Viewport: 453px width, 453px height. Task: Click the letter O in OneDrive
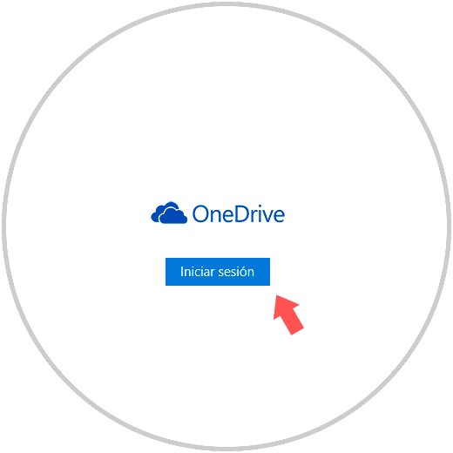(x=201, y=214)
